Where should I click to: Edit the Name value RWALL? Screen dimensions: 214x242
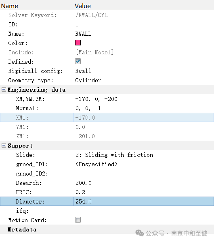tap(144, 34)
